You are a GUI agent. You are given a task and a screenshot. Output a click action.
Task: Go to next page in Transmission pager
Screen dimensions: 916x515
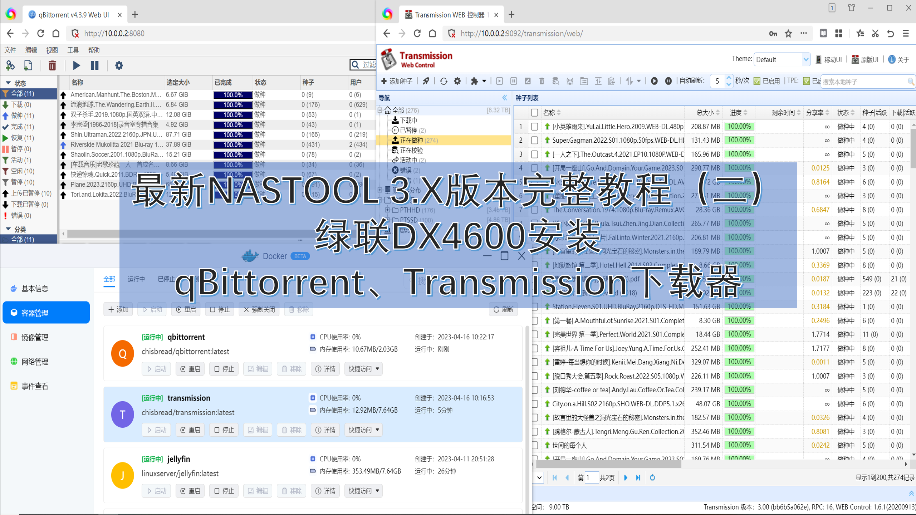coord(626,477)
